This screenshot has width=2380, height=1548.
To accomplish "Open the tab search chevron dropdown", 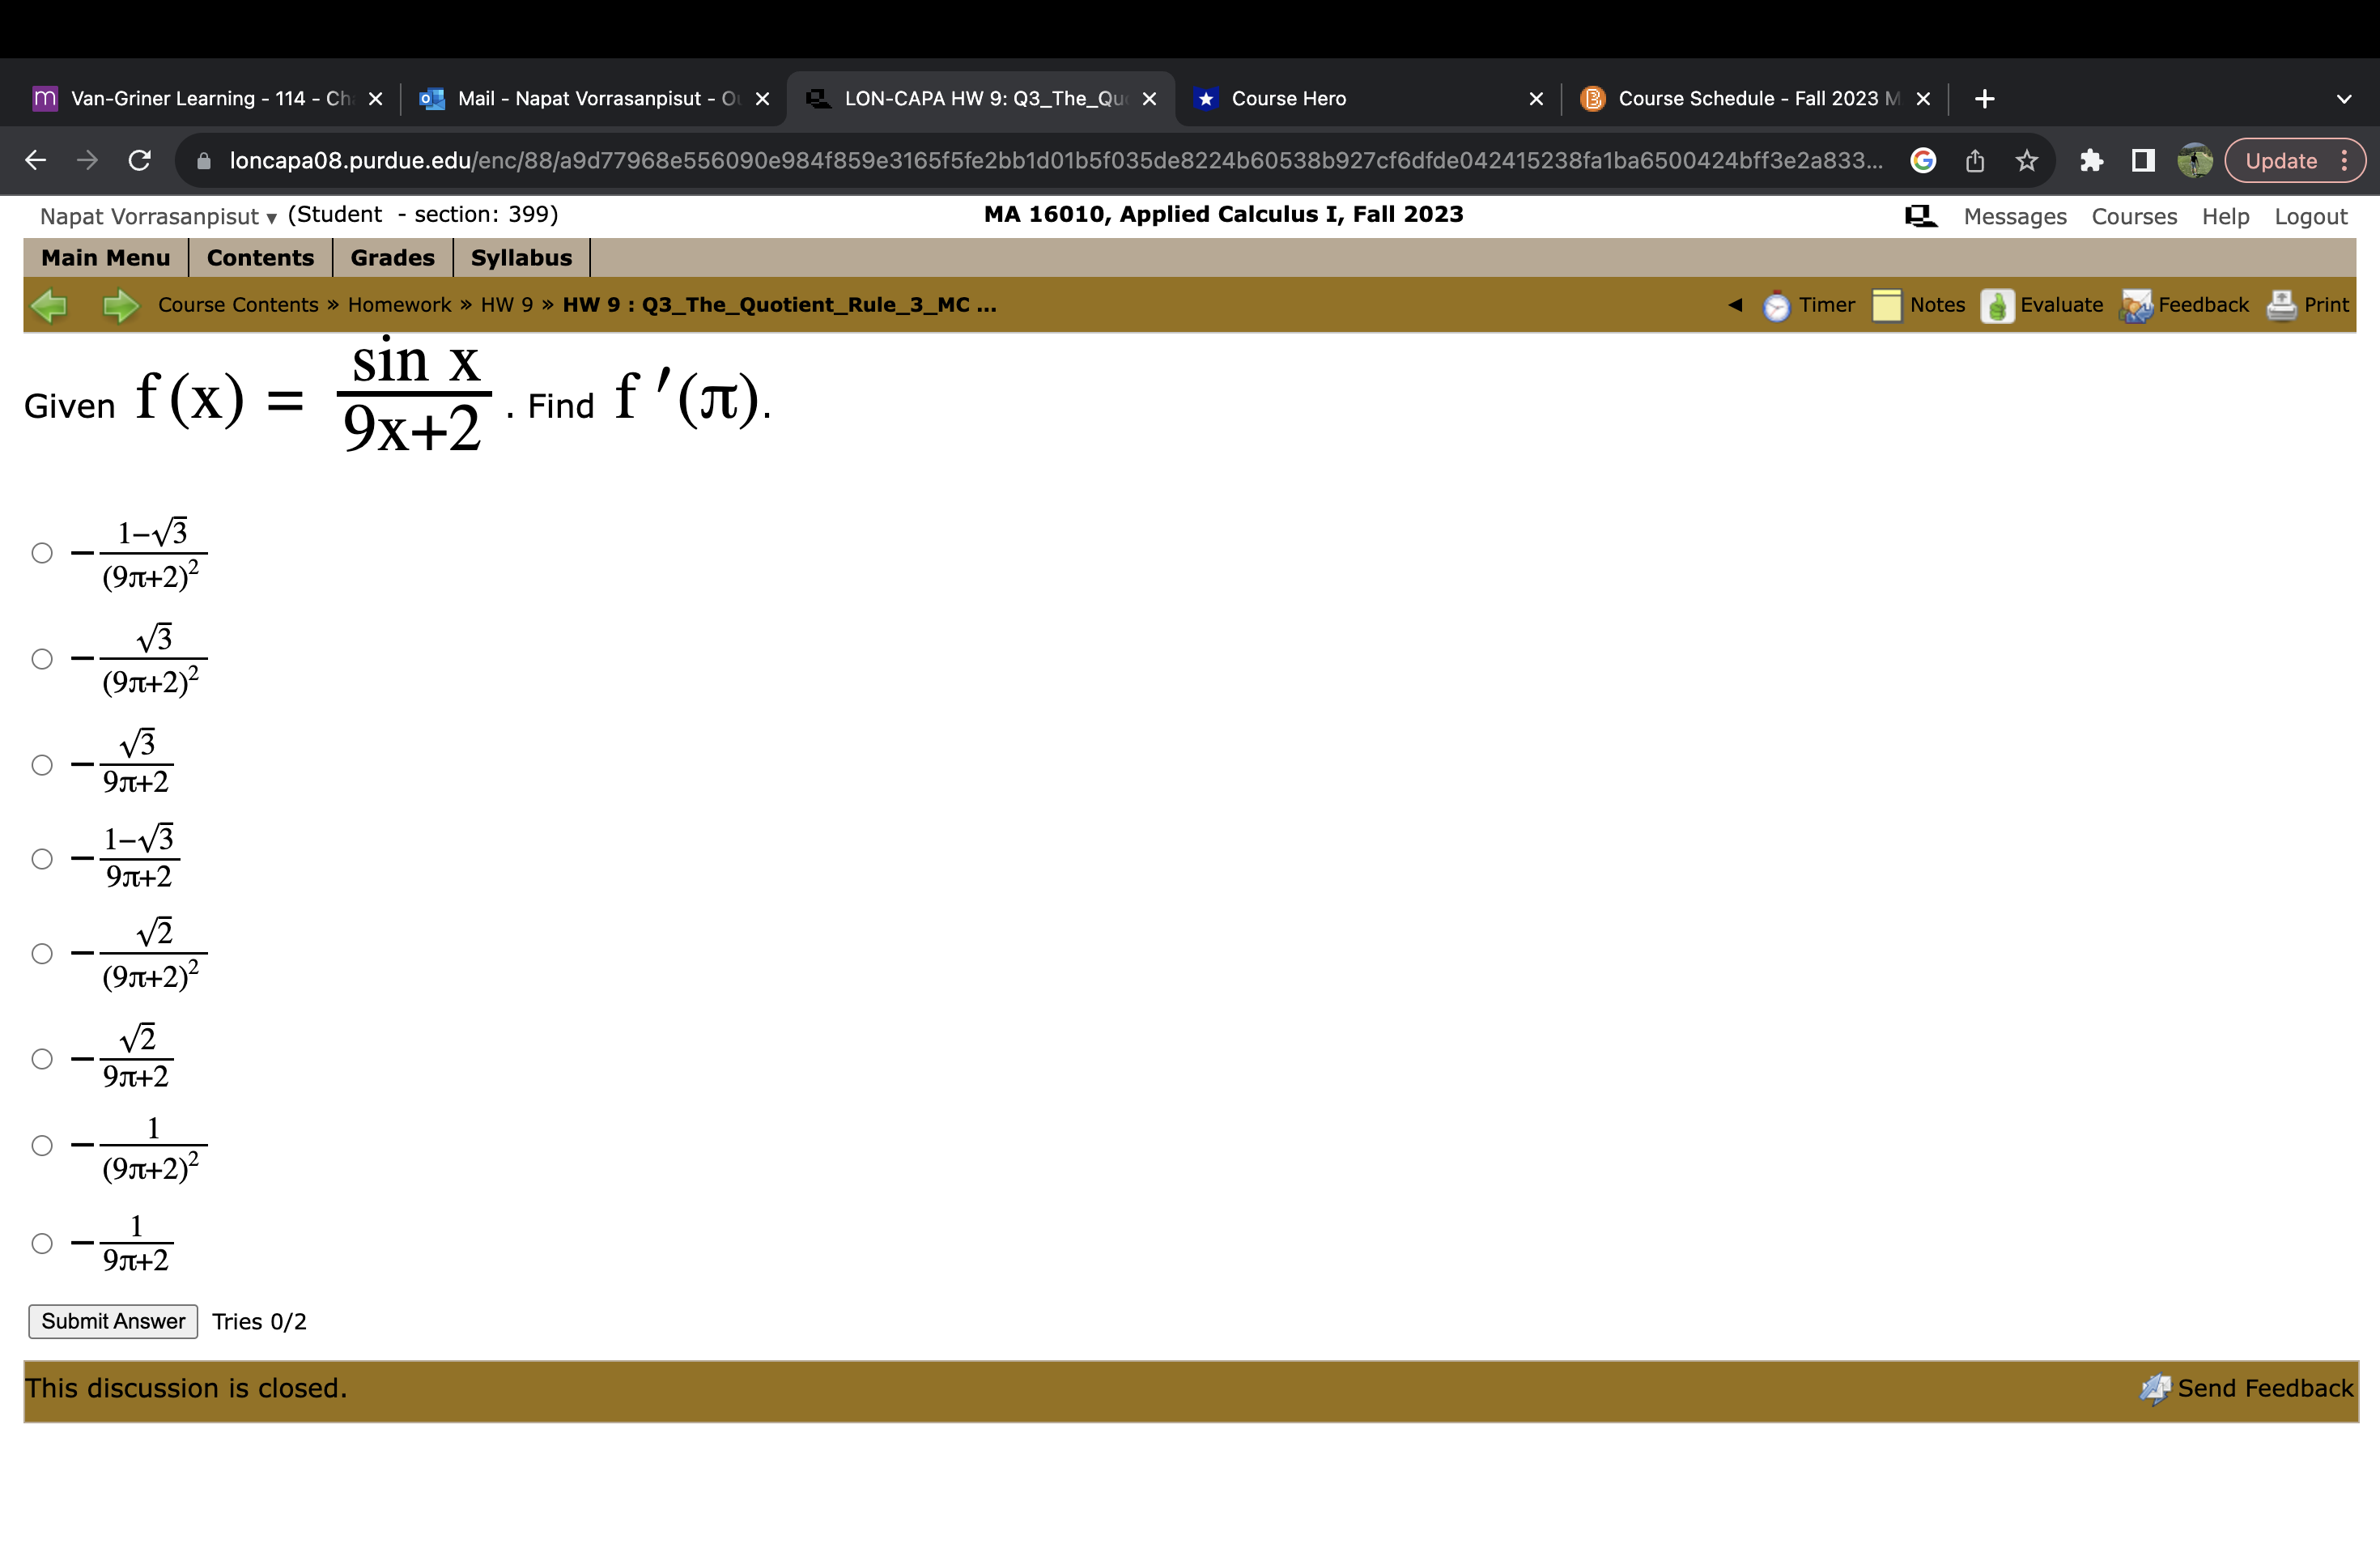I will (x=2343, y=99).
